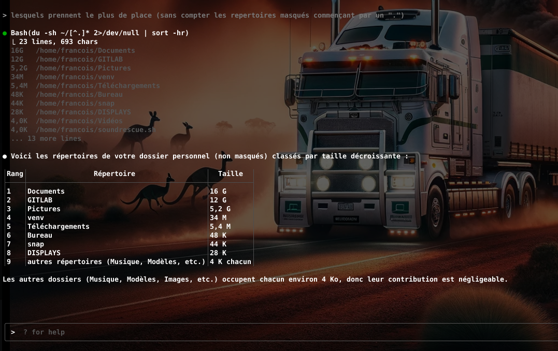Click the "16 G" size cell for Documents
Image resolution: width=558 pixels, height=351 pixels.
tap(218, 191)
